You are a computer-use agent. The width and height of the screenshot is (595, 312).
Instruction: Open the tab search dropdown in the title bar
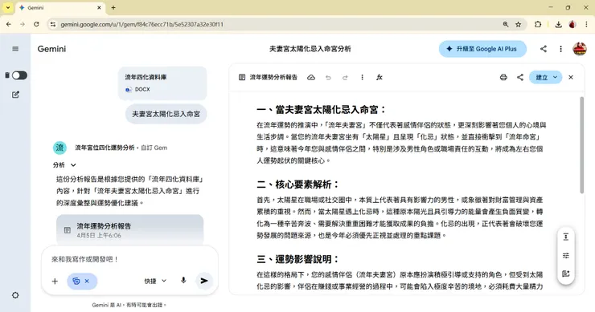7,7
